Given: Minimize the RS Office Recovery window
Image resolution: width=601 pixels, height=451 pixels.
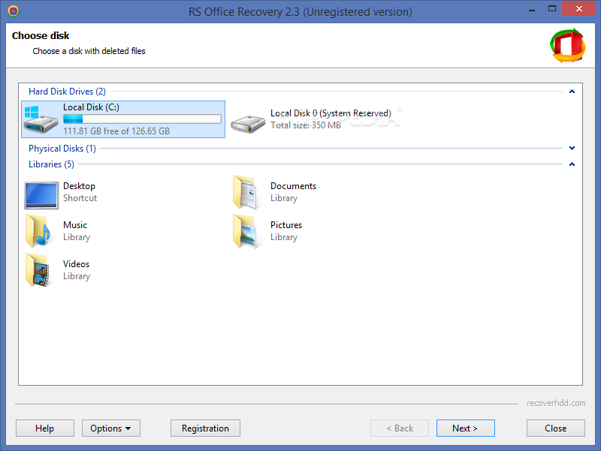Looking at the screenshot, I should 532,9.
